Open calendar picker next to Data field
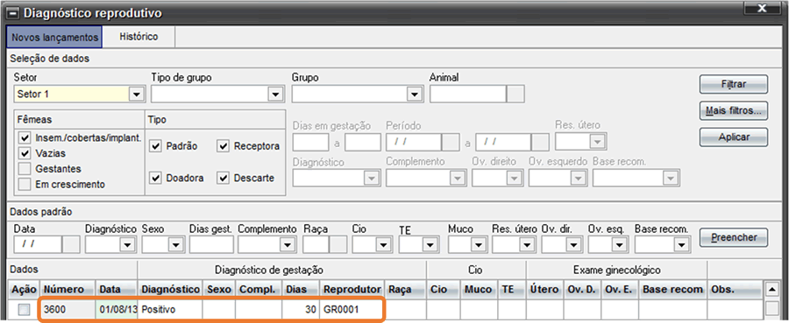Screen dimensions: 789x323 tap(70, 244)
